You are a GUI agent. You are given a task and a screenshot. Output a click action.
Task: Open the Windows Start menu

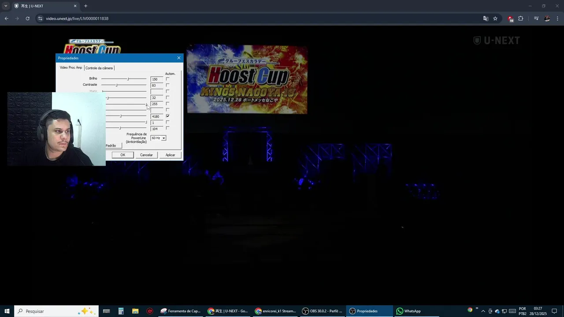[x=7, y=311]
